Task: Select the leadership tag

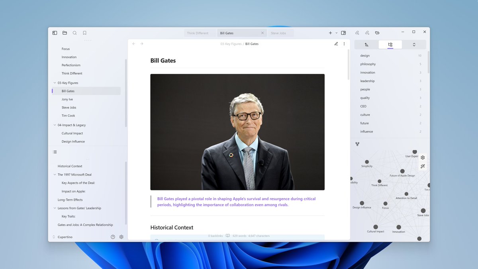Action: coord(367,81)
